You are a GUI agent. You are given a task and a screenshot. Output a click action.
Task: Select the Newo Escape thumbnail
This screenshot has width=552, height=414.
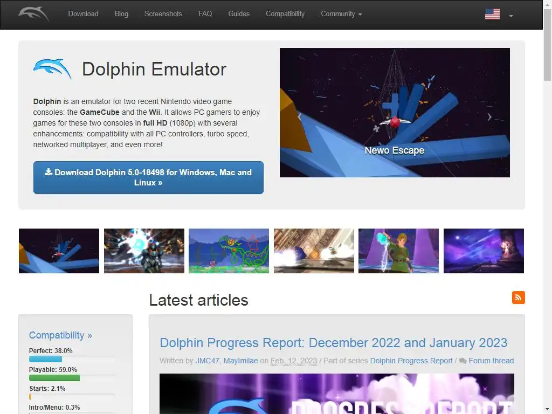pos(59,251)
